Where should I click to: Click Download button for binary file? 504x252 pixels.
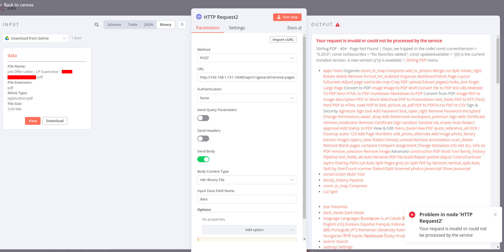click(x=55, y=121)
